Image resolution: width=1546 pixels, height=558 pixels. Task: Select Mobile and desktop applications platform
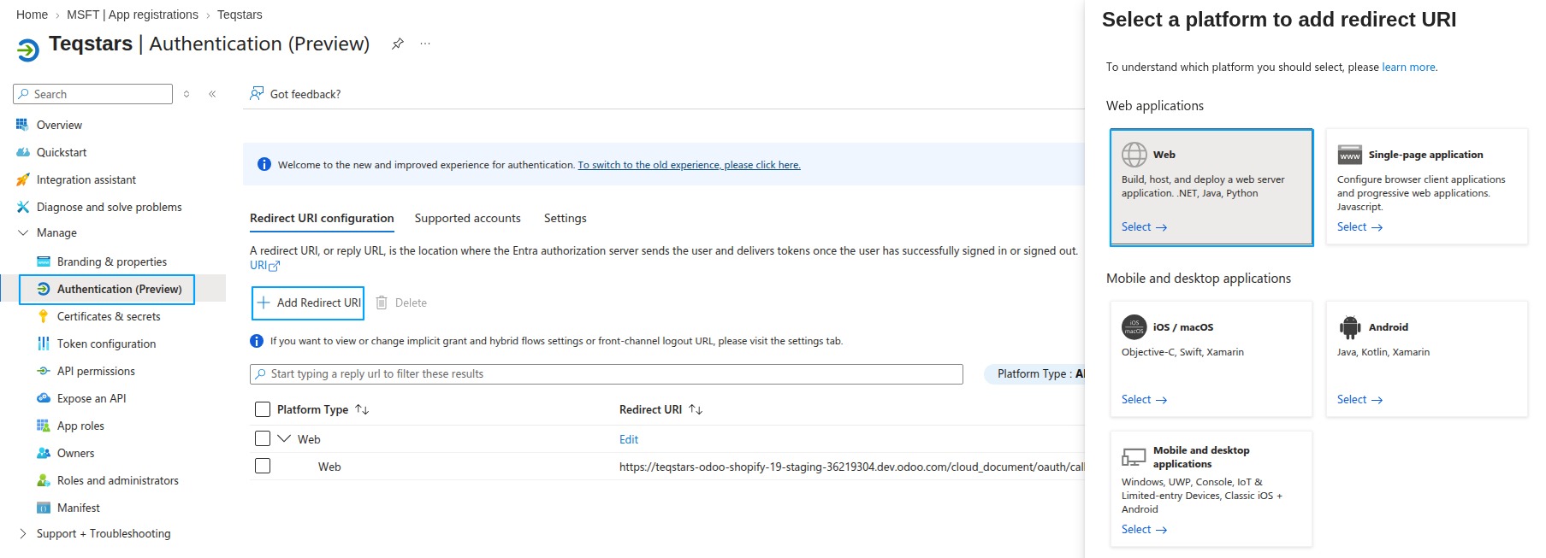[1144, 529]
